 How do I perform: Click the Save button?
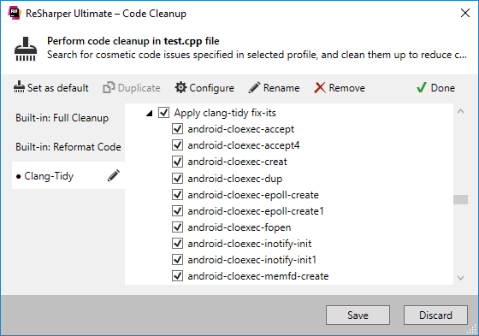click(x=358, y=315)
